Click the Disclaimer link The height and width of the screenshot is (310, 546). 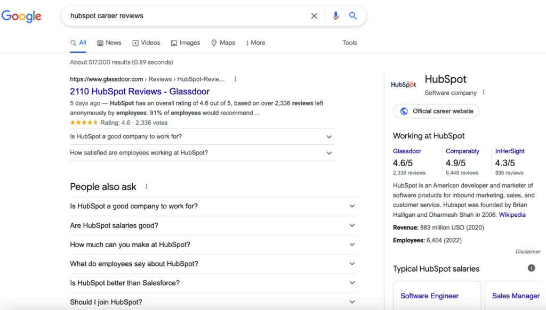click(528, 251)
